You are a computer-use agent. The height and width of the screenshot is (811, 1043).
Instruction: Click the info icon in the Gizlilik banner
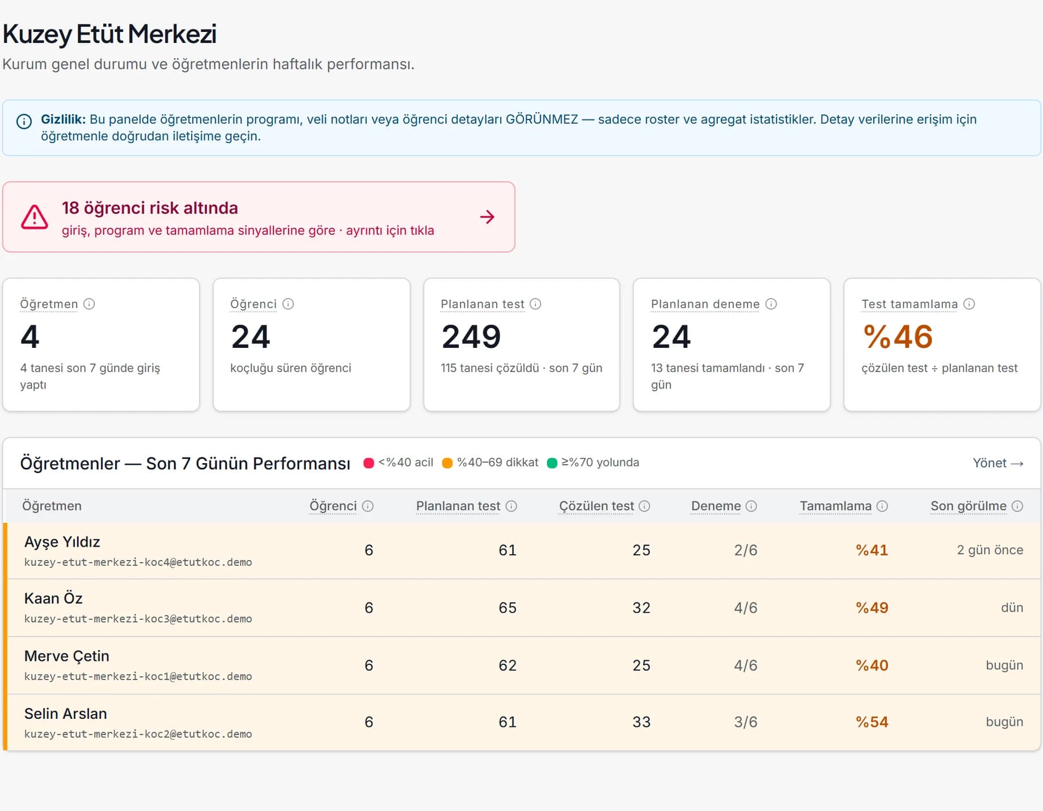(24, 122)
